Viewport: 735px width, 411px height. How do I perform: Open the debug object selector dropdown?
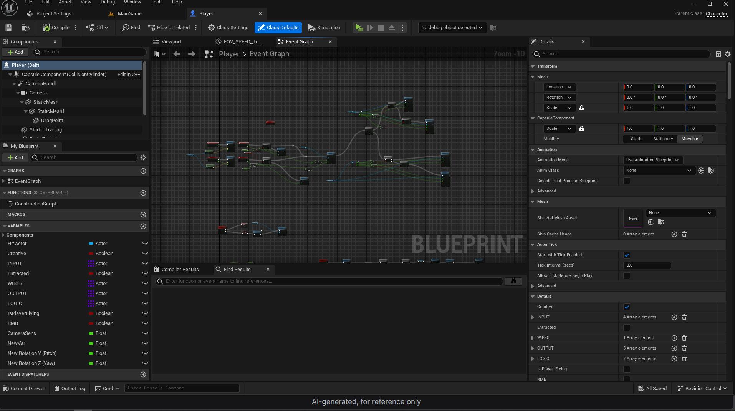pos(452,28)
